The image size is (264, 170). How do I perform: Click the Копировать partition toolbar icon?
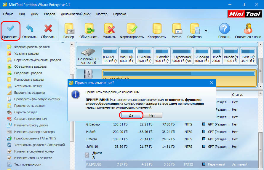click(x=157, y=29)
